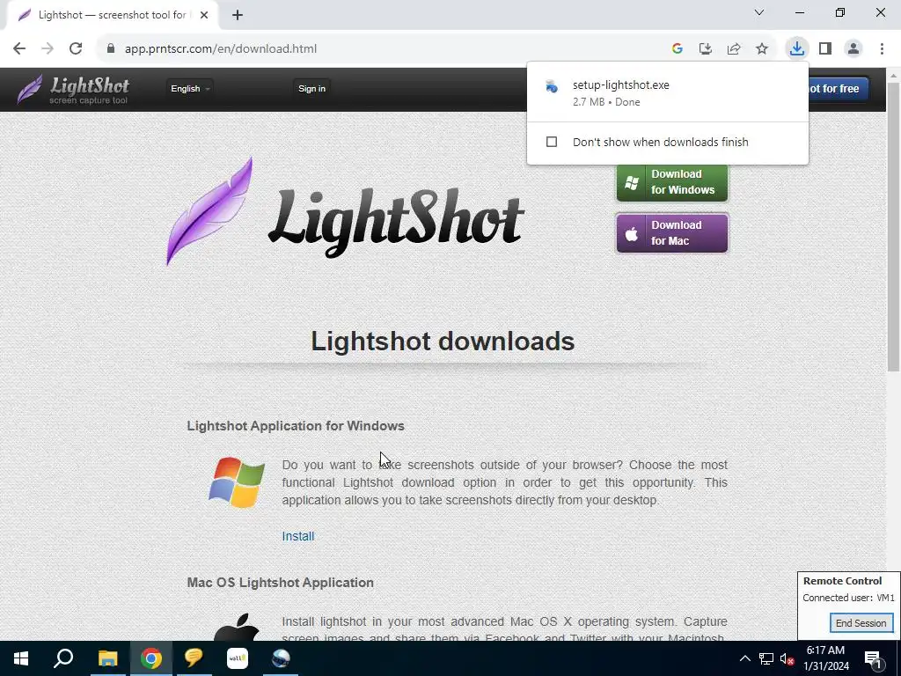Screen dimensions: 901x676
Task: Click the Install link for Windows
Action: point(297,536)
